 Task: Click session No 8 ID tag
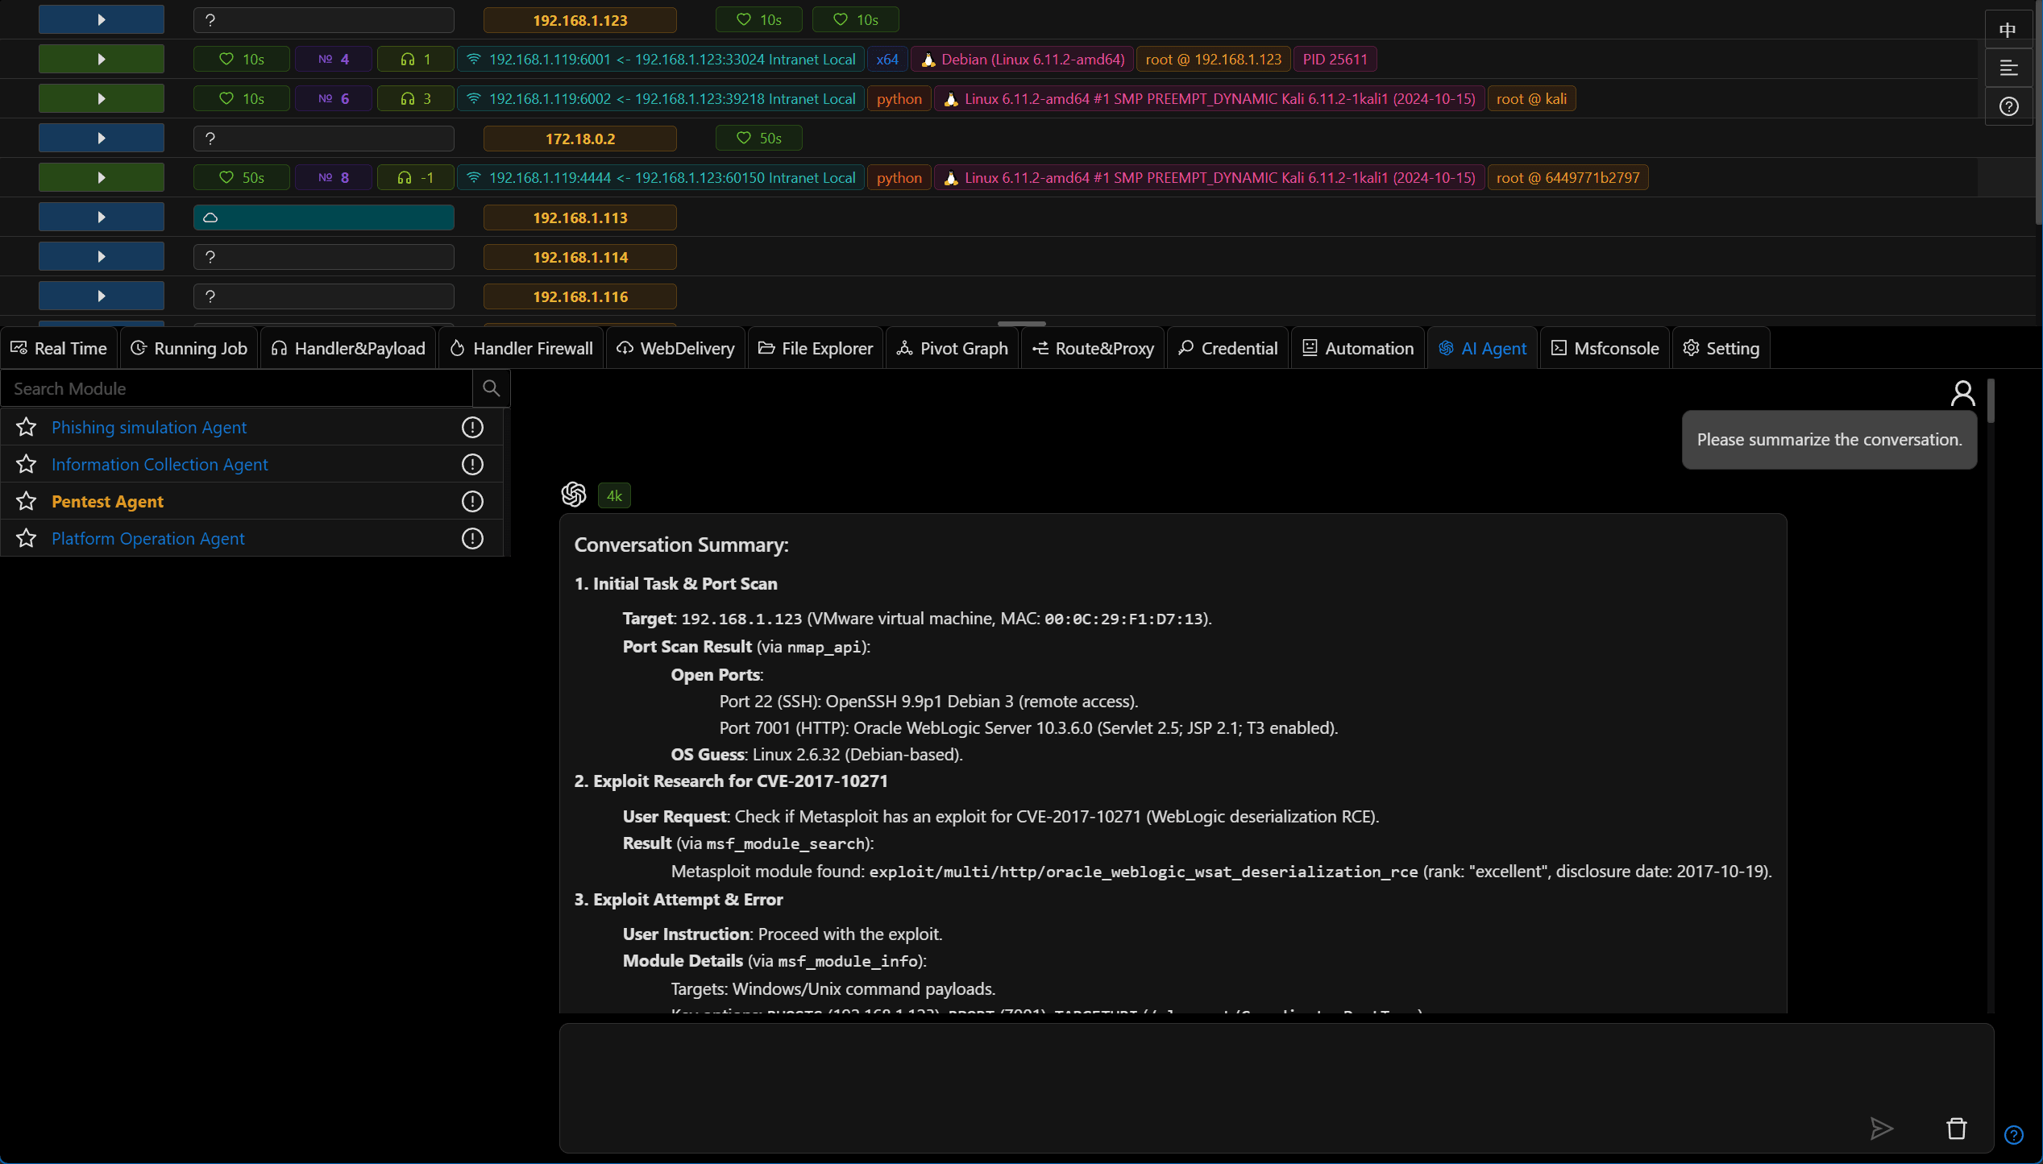tap(334, 177)
